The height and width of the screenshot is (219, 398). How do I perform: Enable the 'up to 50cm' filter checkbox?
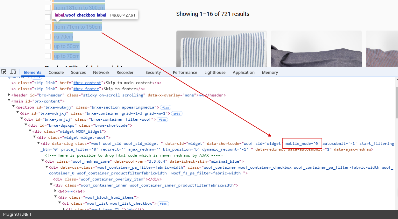48,46
